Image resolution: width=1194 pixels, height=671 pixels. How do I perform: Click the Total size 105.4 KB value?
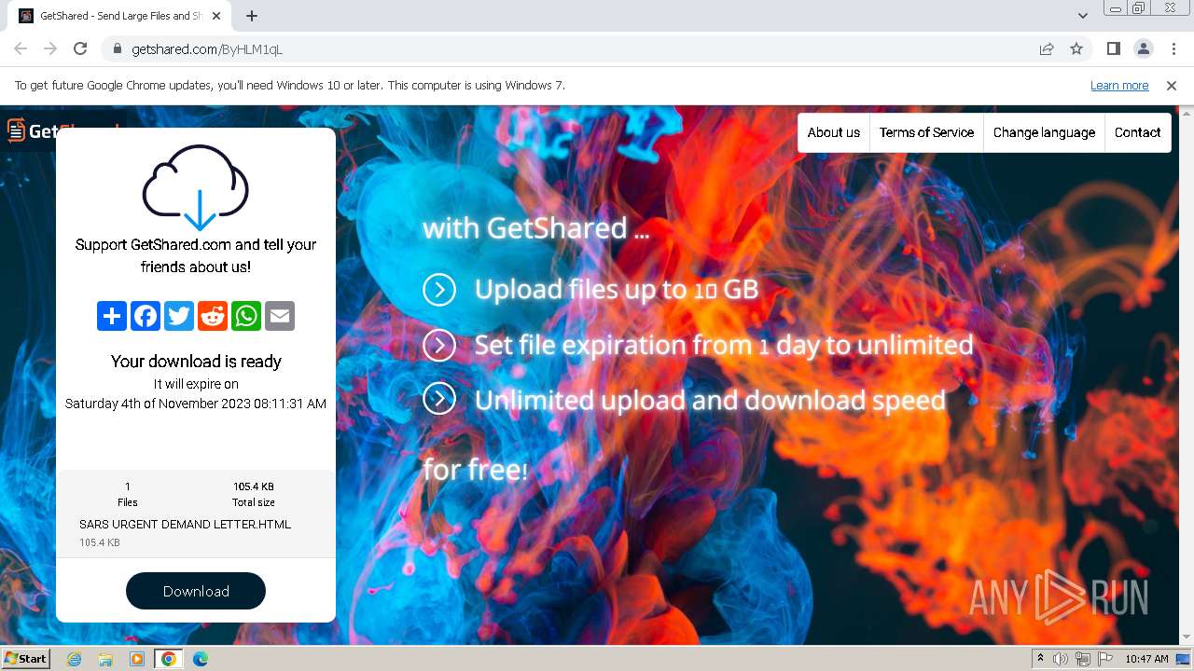pos(254,486)
